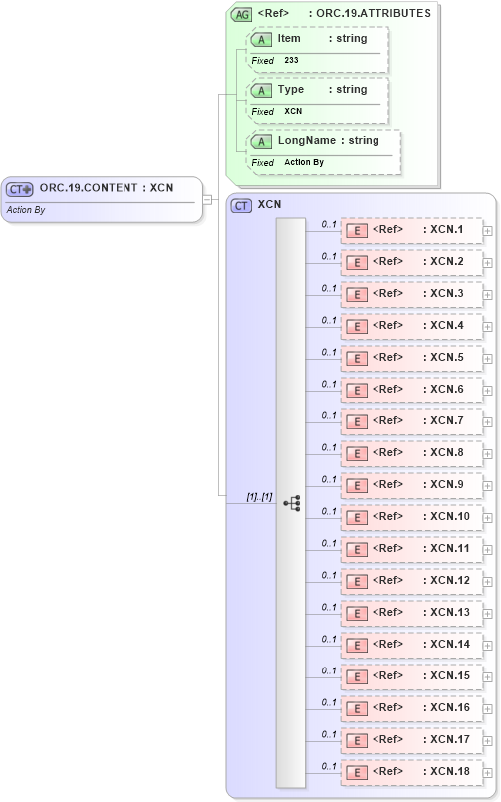
Task: Click the E icon for XCN.5
Action: pyautogui.click(x=357, y=358)
